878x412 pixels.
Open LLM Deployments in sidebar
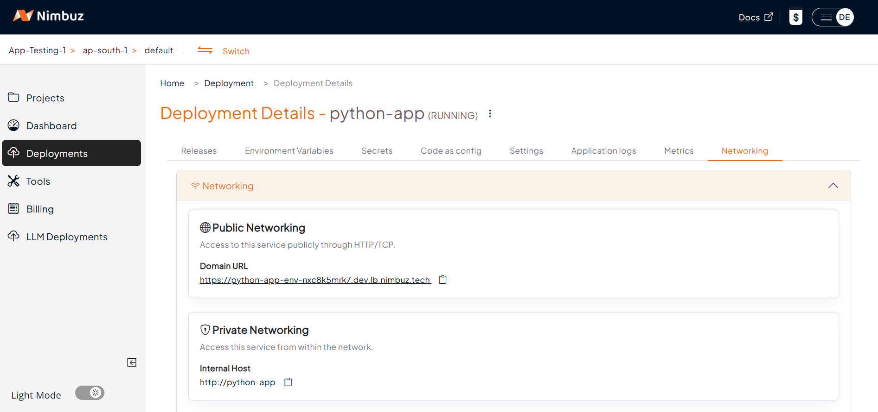(67, 237)
